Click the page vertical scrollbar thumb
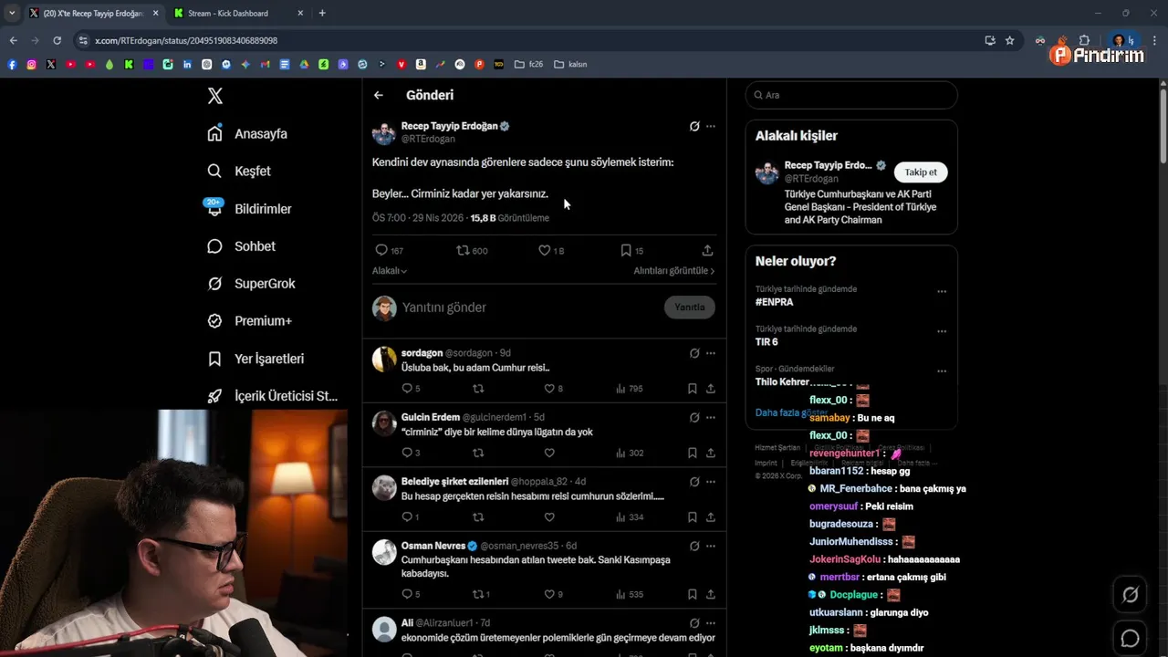The height and width of the screenshot is (657, 1168). coord(1163,126)
